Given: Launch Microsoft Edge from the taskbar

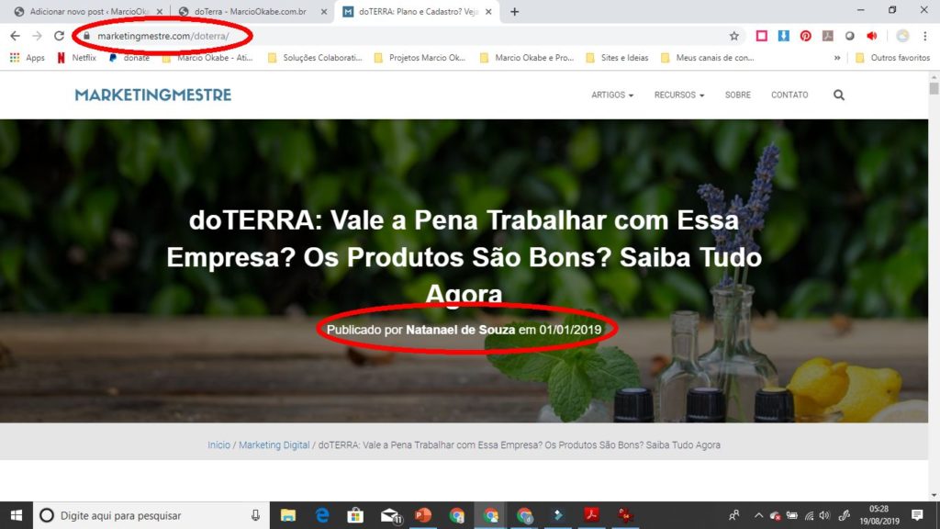Looking at the screenshot, I should coord(322,515).
